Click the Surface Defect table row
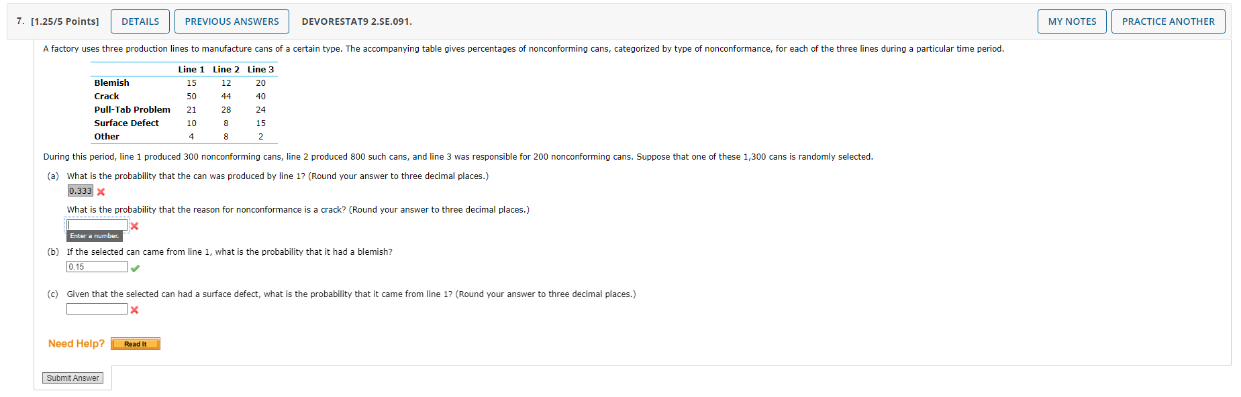The height and width of the screenshot is (397, 1241). tap(126, 123)
